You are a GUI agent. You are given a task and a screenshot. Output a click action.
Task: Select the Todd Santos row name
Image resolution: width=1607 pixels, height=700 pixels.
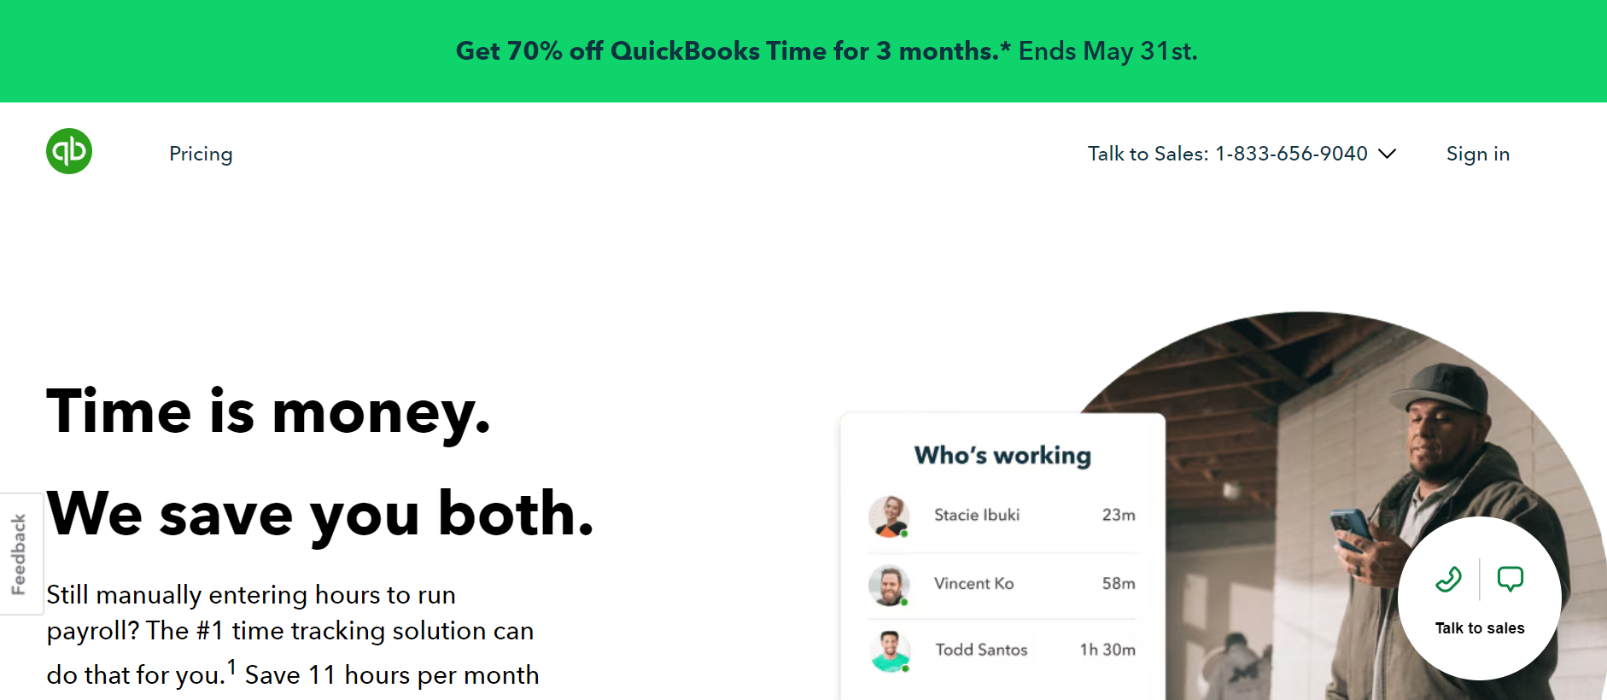point(981,650)
